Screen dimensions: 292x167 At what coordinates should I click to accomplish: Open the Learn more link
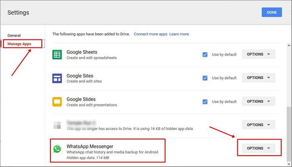click(179, 34)
